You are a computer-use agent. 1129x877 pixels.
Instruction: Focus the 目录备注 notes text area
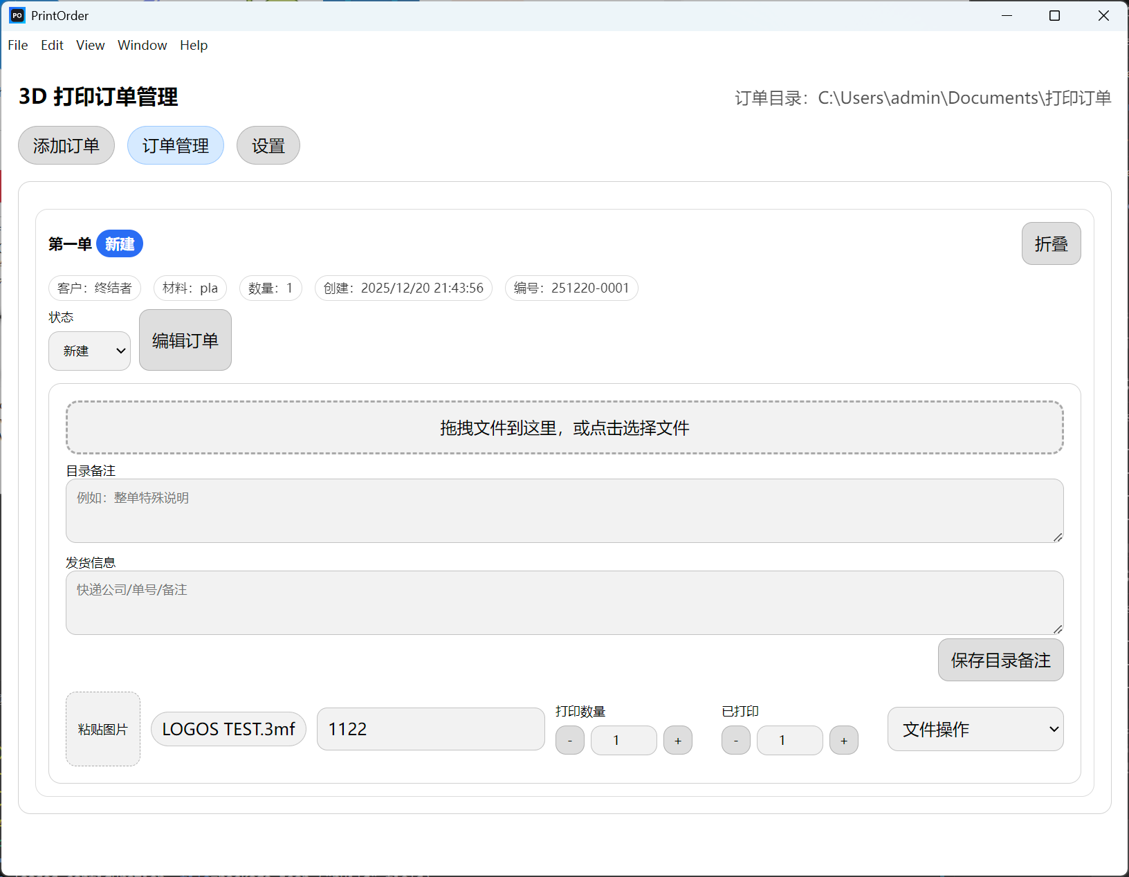[564, 510]
